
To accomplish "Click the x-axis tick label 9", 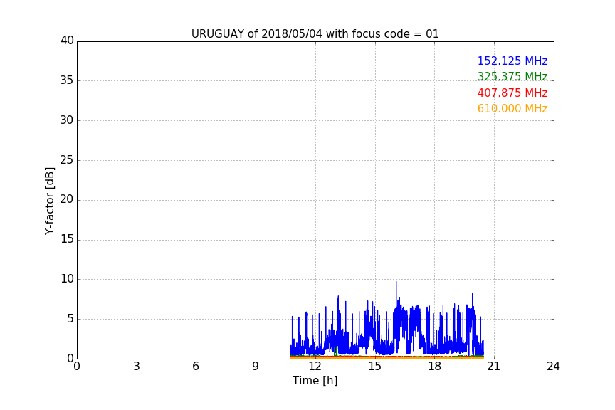I will point(256,367).
